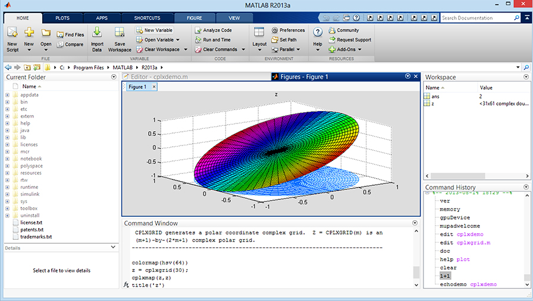Click the Set Path icon
This screenshot has height=301, width=533.
coord(275,40)
